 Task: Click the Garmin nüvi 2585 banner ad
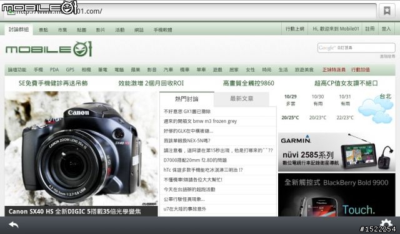pyautogui.click(x=336, y=152)
